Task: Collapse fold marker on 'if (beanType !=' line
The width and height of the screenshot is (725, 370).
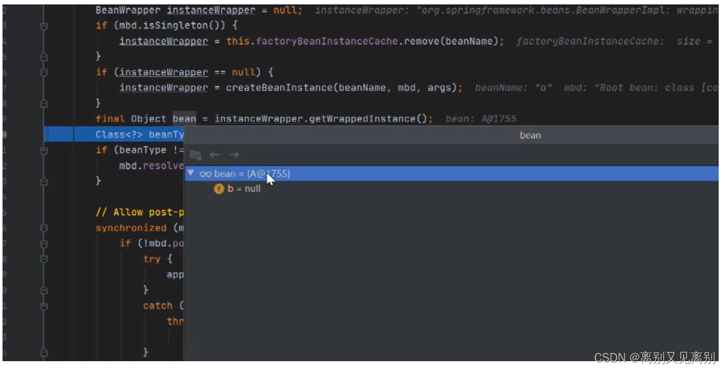Action: pyautogui.click(x=44, y=150)
